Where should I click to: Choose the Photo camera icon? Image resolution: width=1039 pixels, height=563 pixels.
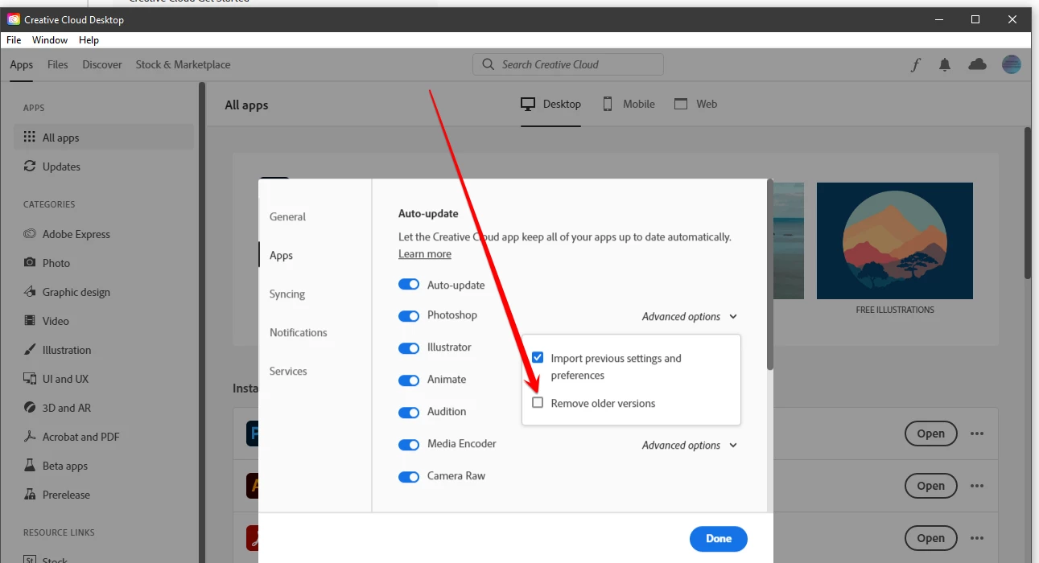coord(30,263)
